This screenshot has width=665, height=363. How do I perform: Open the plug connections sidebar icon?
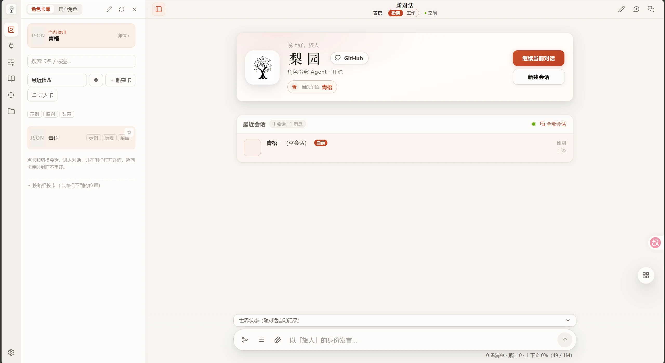pos(11,46)
